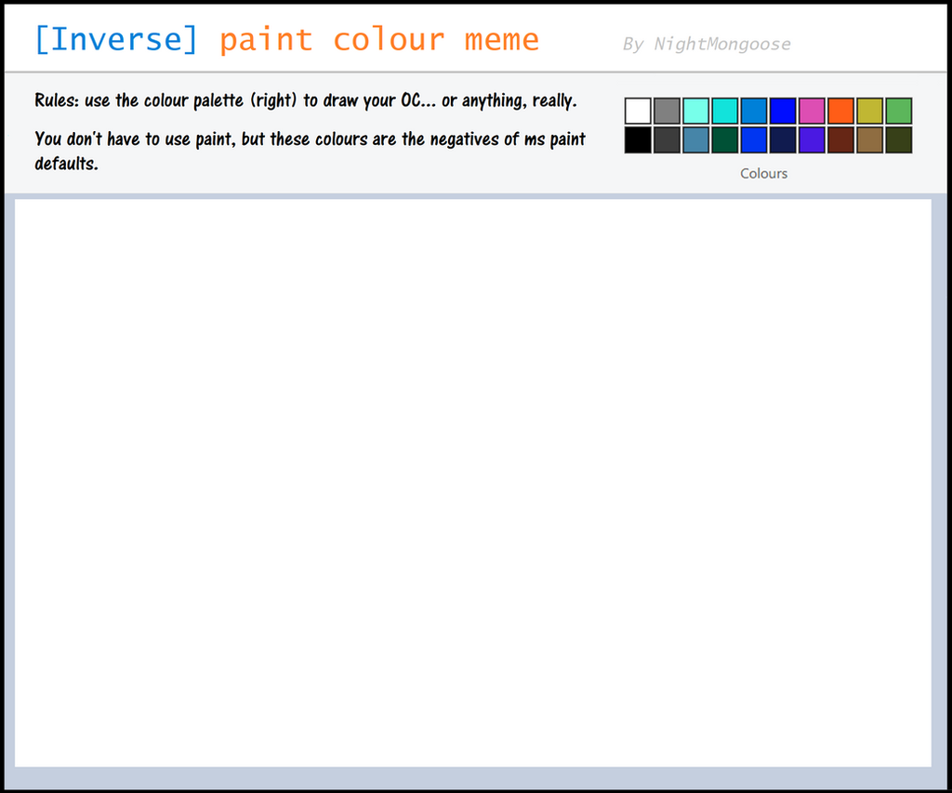Pick the violet purple colour swatch
This screenshot has width=952, height=793.
[x=812, y=139]
